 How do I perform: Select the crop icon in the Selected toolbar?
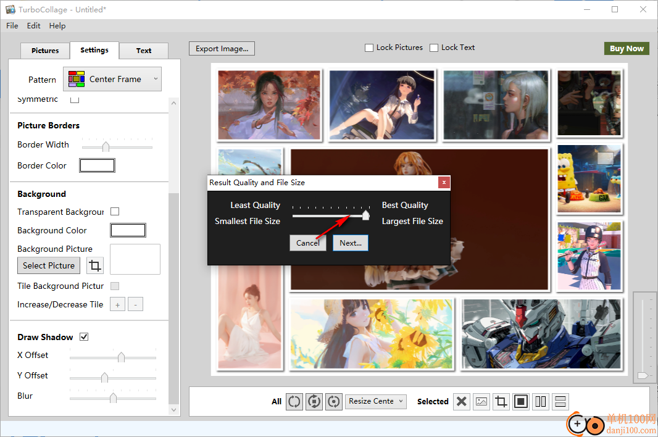coord(501,401)
